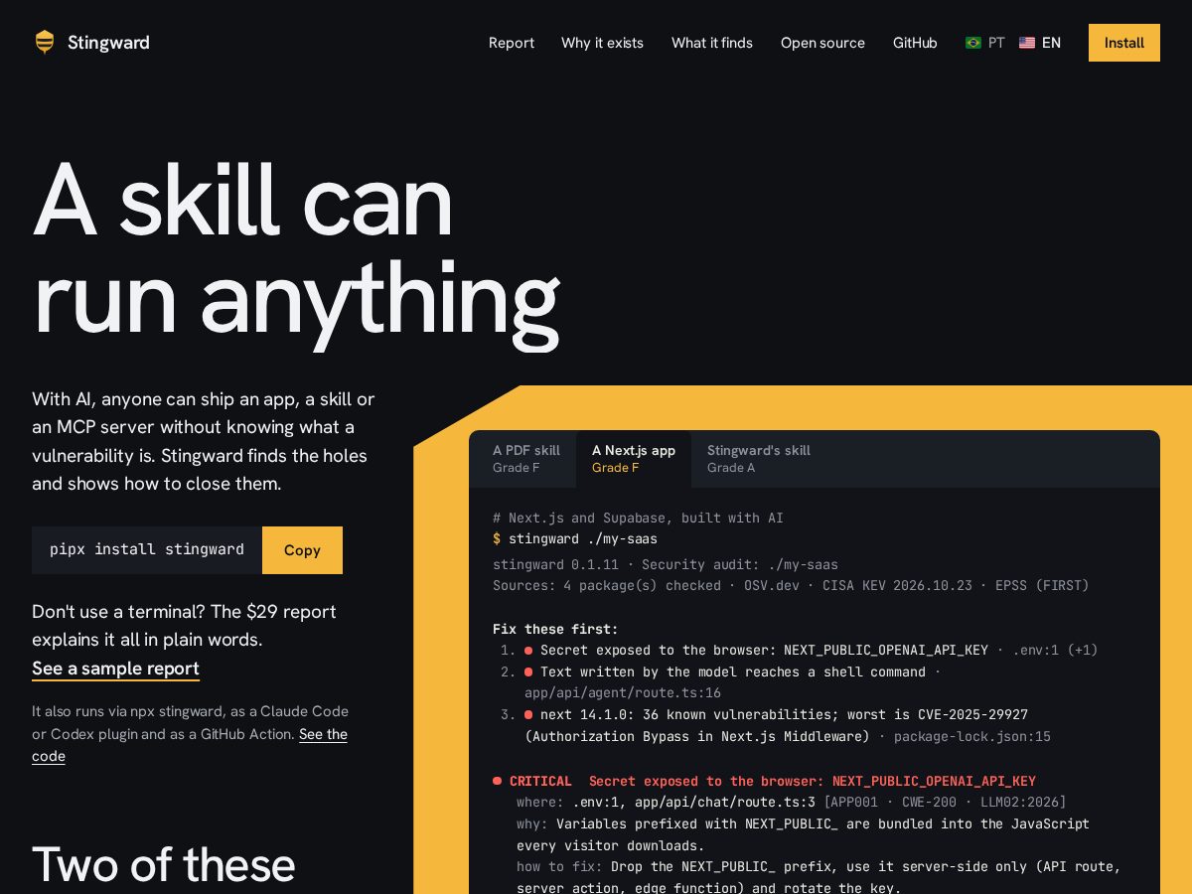
Task: Click the 'Two of these' heading
Action: [164, 864]
